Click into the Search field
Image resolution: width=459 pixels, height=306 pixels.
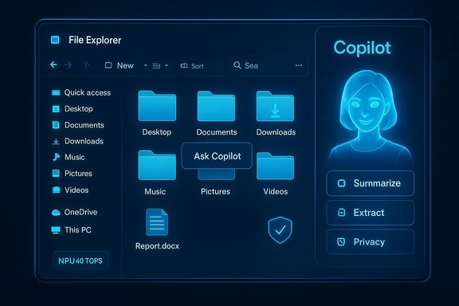pyautogui.click(x=246, y=65)
